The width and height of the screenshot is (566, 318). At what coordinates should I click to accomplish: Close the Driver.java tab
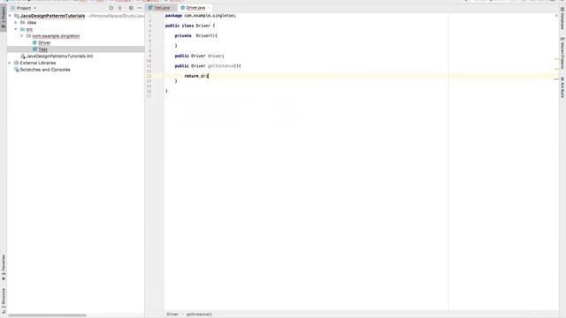click(209, 8)
